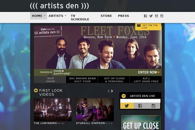Open the Store menu item

(106, 16)
